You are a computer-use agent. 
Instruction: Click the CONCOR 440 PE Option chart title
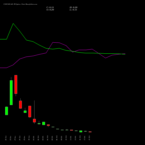[20, 4]
